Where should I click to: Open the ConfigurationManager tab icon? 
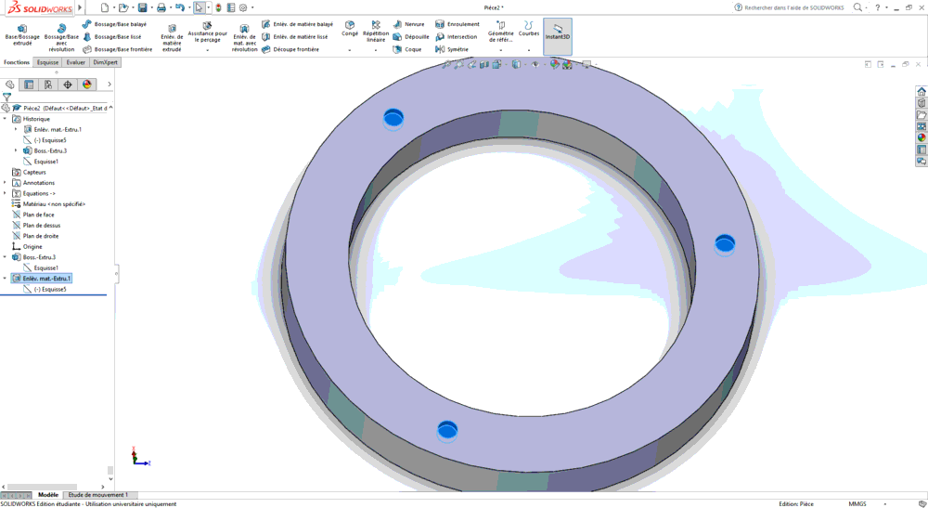coord(48,85)
